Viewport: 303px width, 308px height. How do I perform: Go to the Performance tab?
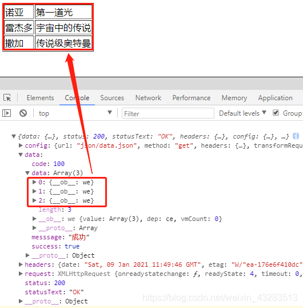click(192, 98)
